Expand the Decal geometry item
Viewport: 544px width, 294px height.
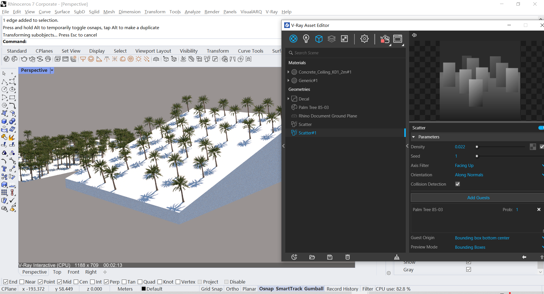[288, 99]
